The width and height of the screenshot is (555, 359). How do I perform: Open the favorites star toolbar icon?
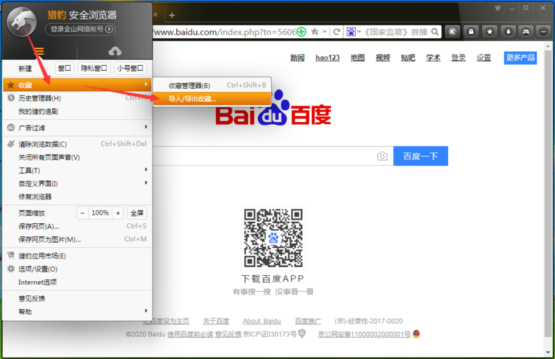pos(490,32)
